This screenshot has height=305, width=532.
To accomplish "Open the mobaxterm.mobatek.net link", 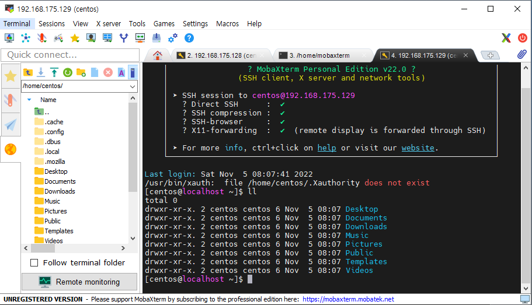I will [348, 299].
